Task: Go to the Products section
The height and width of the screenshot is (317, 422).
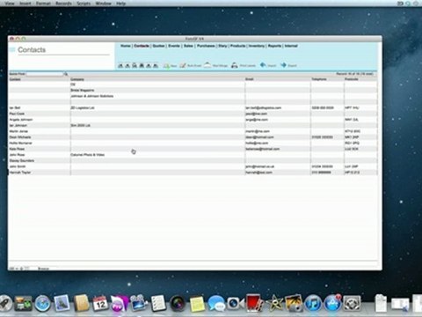Action: click(237, 46)
